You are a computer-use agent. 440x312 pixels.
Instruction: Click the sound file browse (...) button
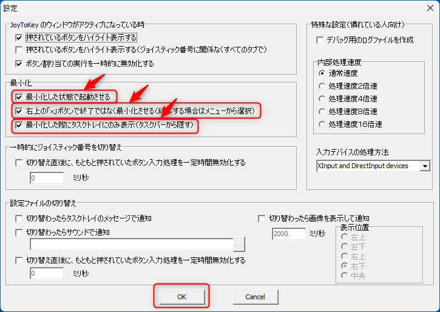click(240, 245)
